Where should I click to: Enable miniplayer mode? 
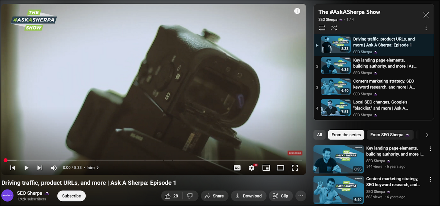click(x=266, y=168)
